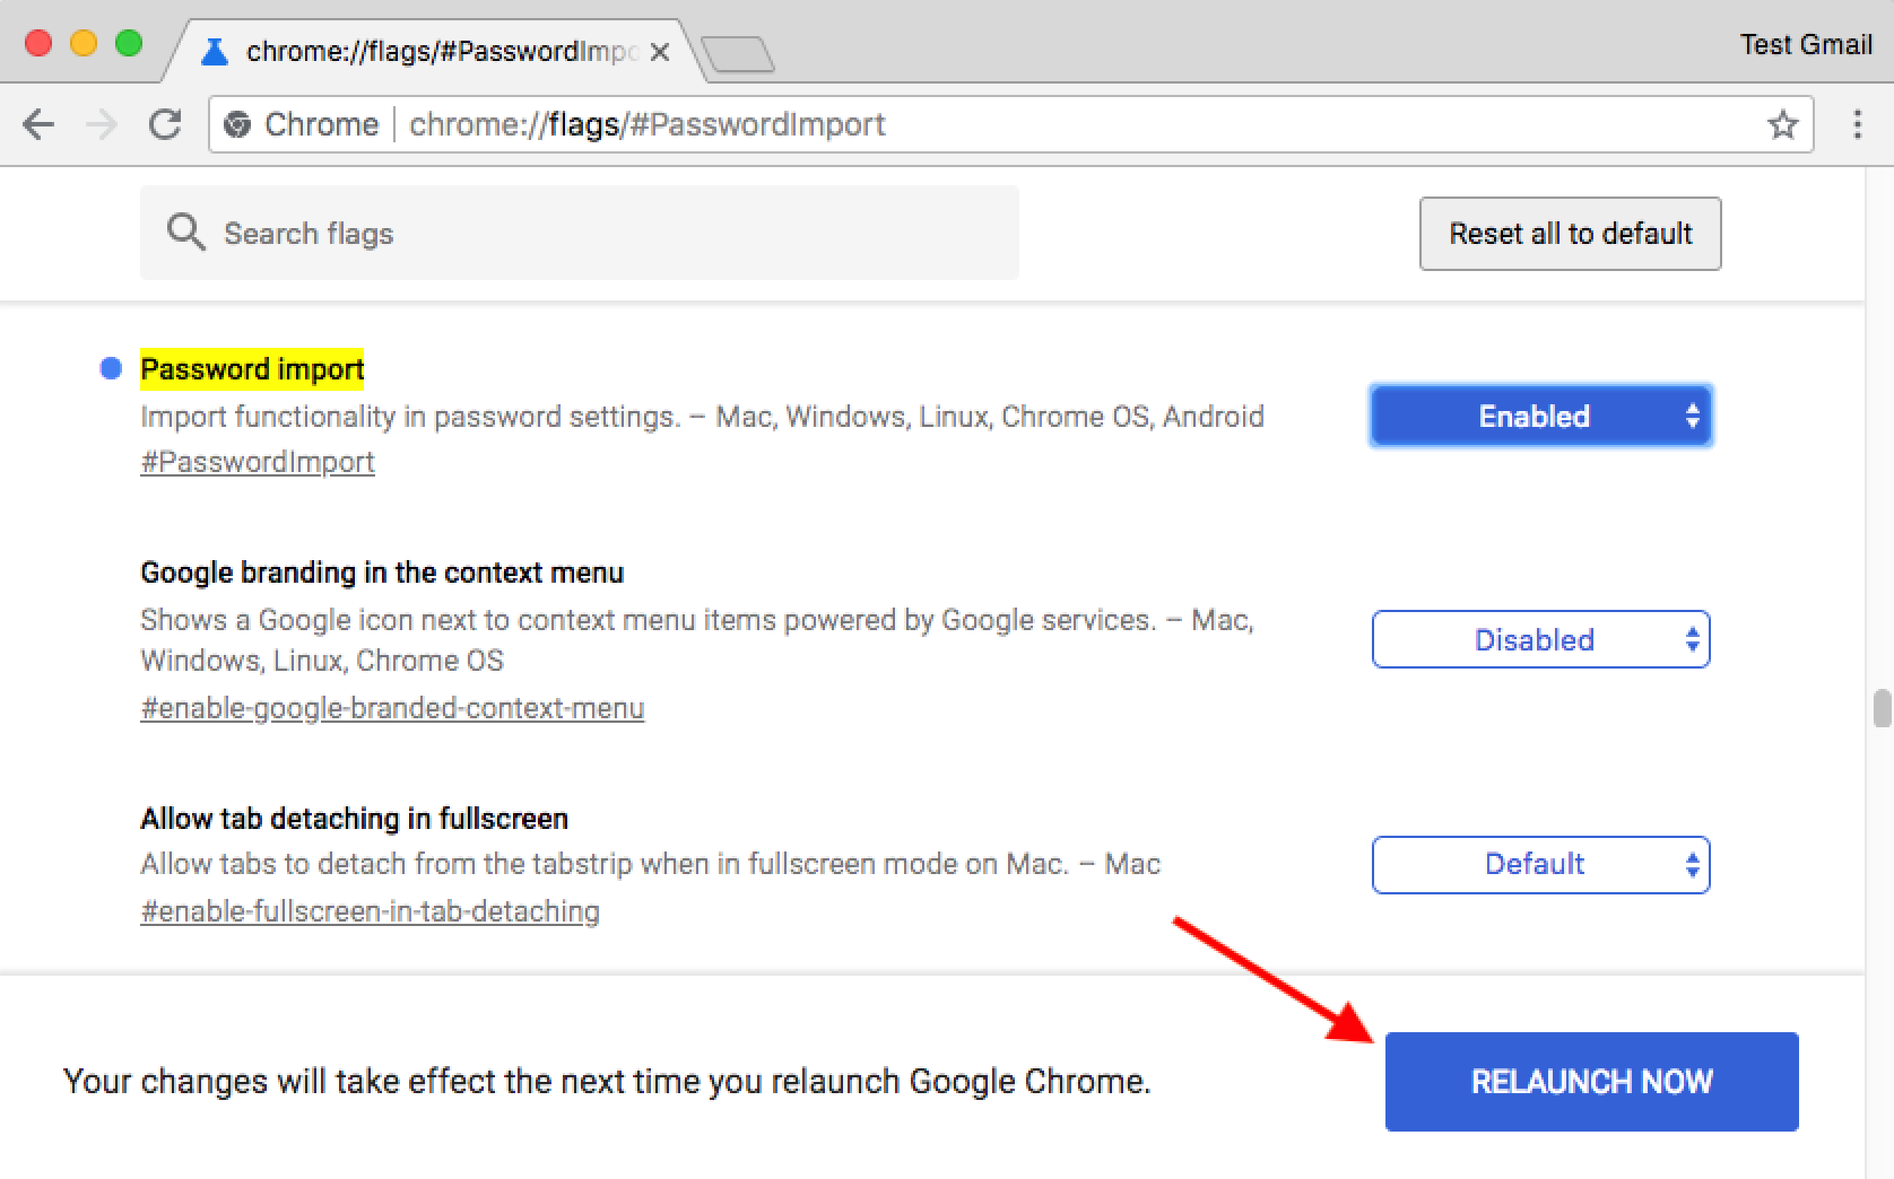Follow the #enable-google-branded-context-menu link

[393, 708]
